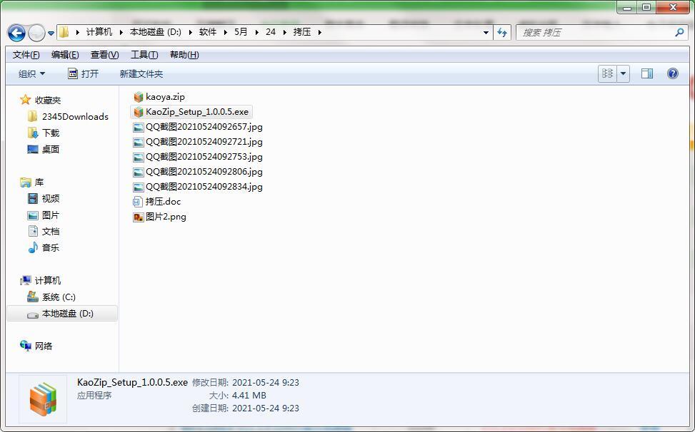This screenshot has width=695, height=432.
Task: Minimize the Explorer window
Action: (x=626, y=7)
